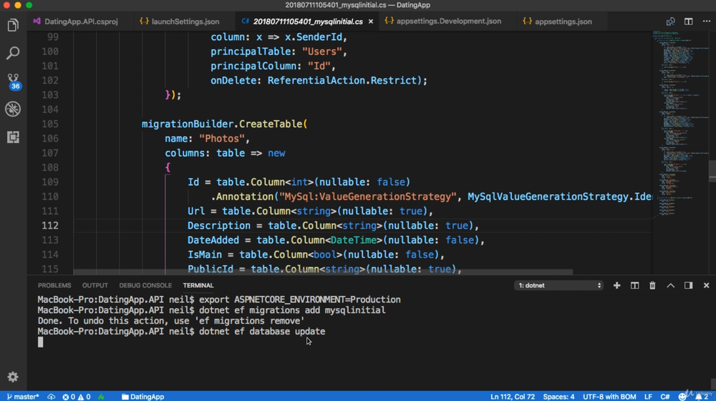This screenshot has width=716, height=401.
Task: Open the Extensions view in activity bar
Action: [13, 137]
